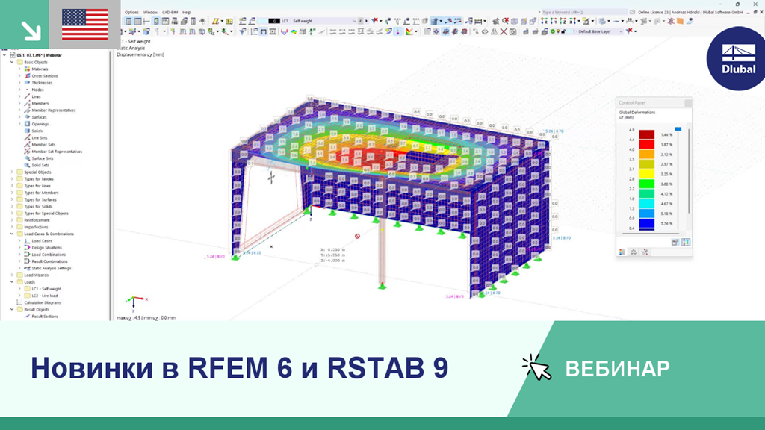
Task: Open the filter tab icon in Control Panel
Action: coord(645,252)
